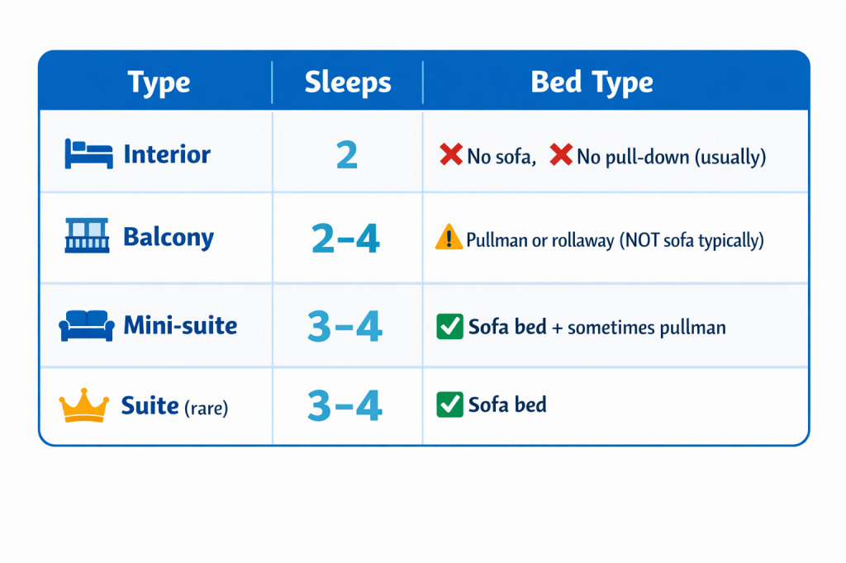Click the 'Bed Type' column header
This screenshot has width=846, height=563.
(x=592, y=83)
